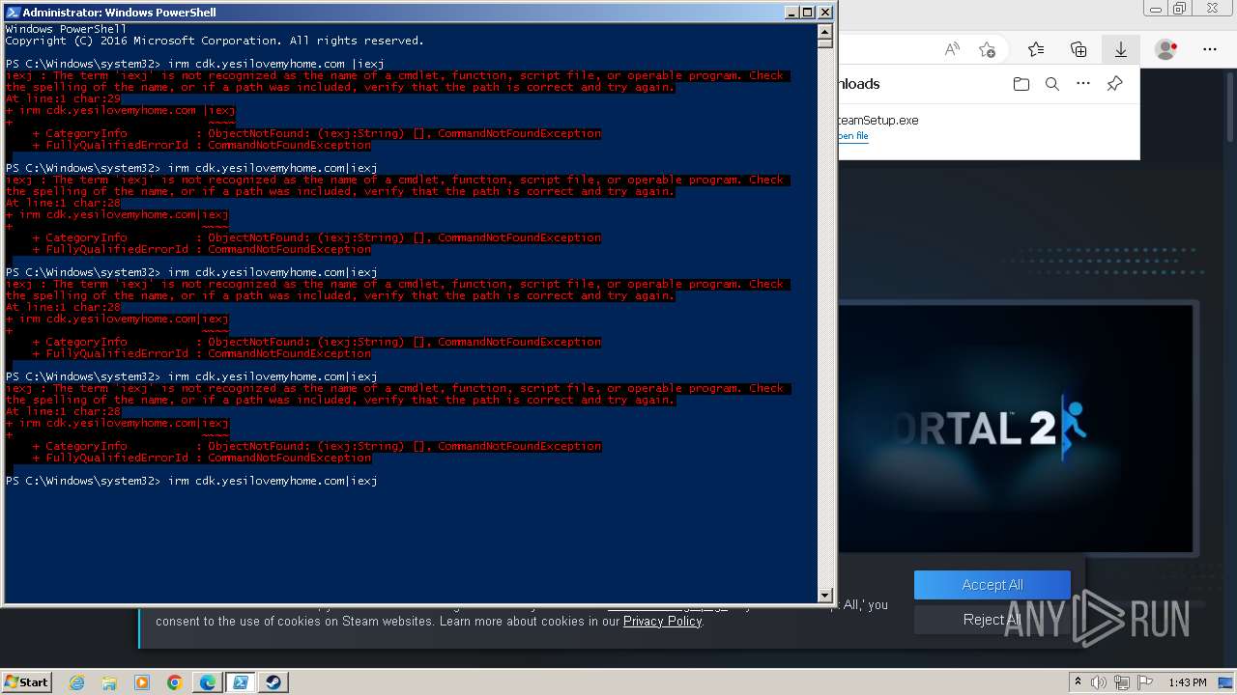Click the Open file link for SteamSetup.exe

coord(853,136)
